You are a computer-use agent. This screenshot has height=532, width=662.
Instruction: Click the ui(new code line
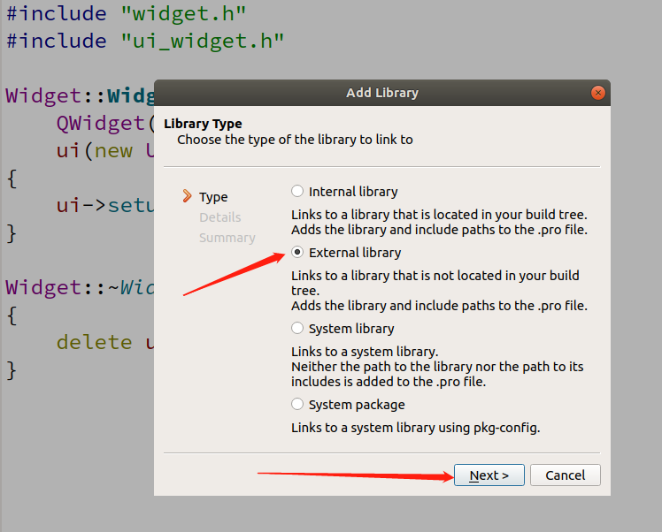105,150
